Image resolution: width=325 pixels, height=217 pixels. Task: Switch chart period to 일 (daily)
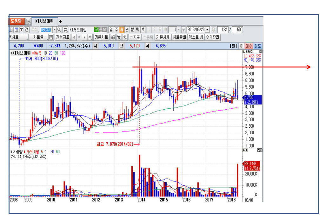[x=111, y=29]
